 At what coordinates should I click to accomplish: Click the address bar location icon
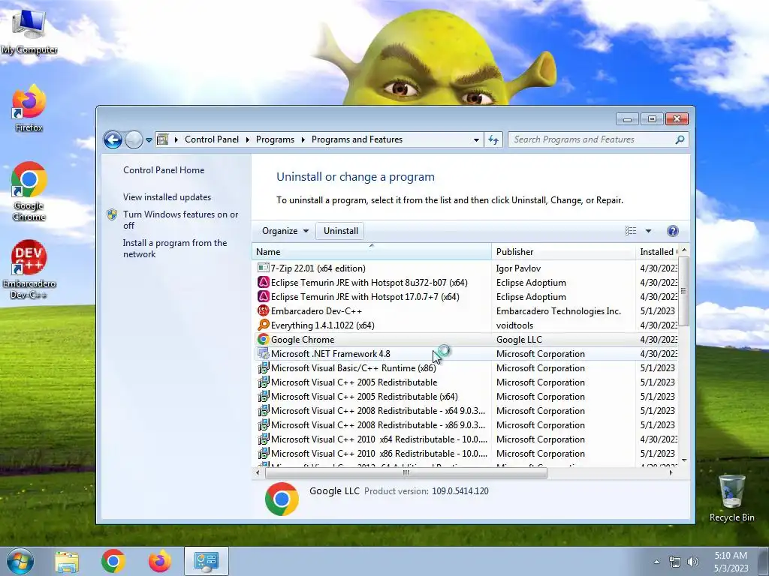[x=163, y=140]
